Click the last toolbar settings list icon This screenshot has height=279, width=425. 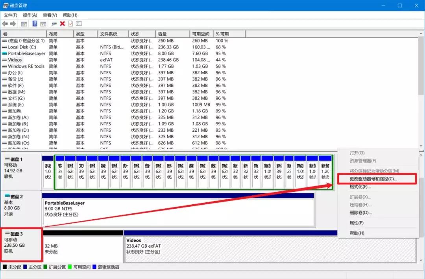tap(79, 24)
